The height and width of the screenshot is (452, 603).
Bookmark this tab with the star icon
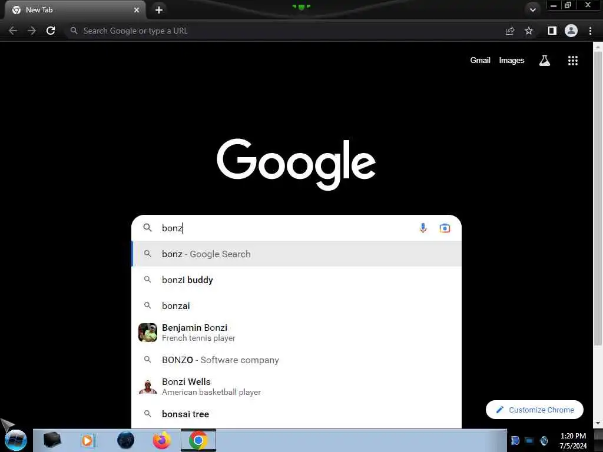[529, 31]
